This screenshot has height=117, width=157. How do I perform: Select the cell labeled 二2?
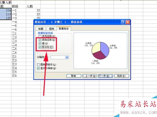pyautogui.click(x=19, y=37)
